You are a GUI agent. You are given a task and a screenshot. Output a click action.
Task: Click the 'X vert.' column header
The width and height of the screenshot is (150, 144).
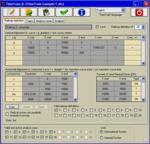pos(99,37)
